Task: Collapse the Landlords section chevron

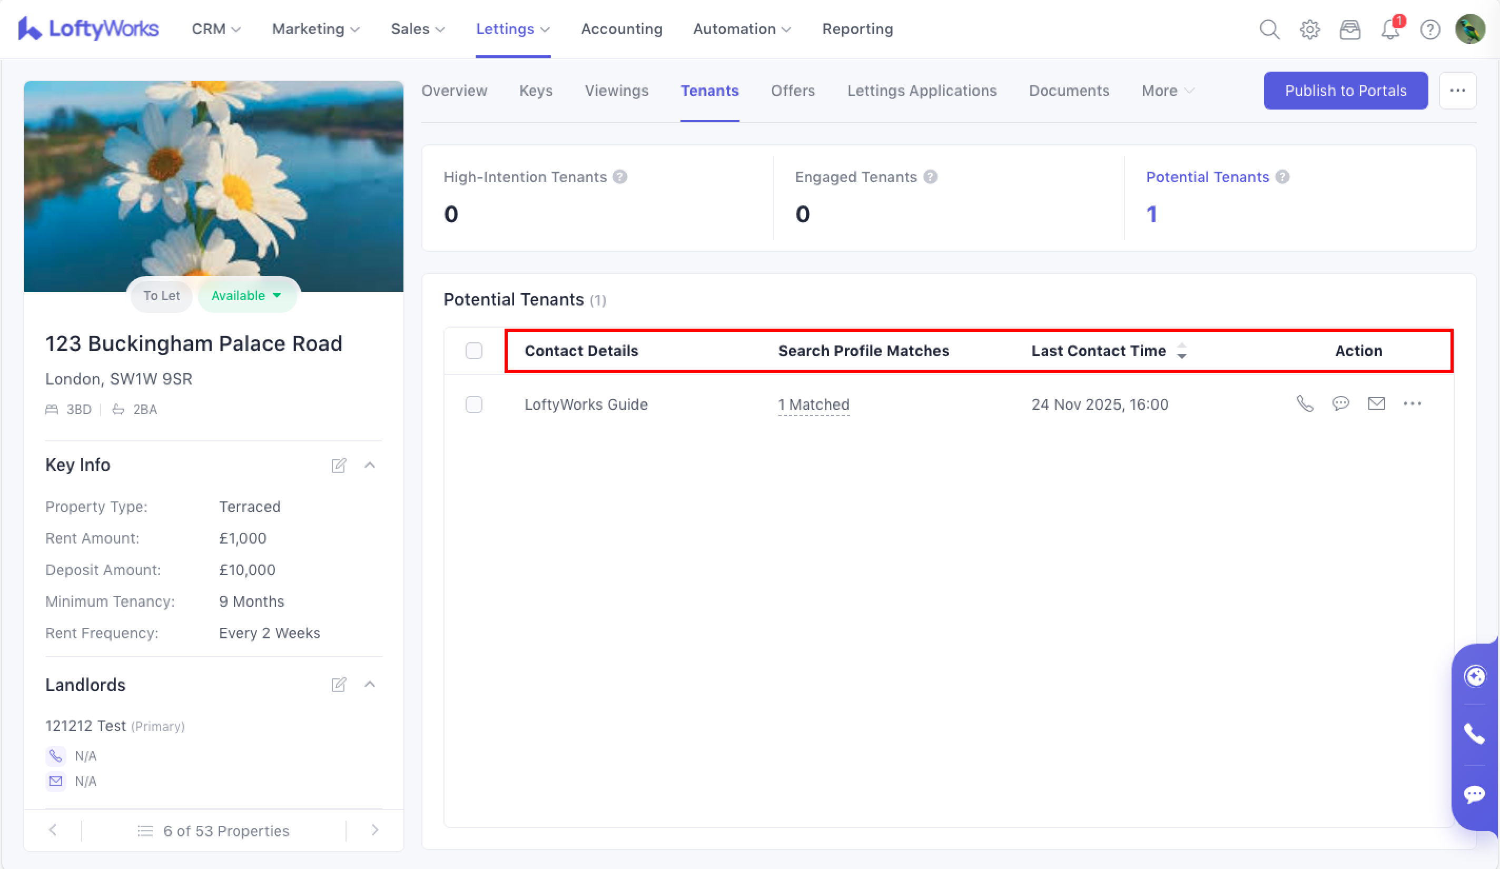Action: click(x=370, y=685)
